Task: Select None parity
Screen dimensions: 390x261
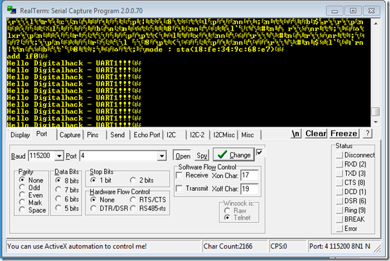Action: (31, 180)
